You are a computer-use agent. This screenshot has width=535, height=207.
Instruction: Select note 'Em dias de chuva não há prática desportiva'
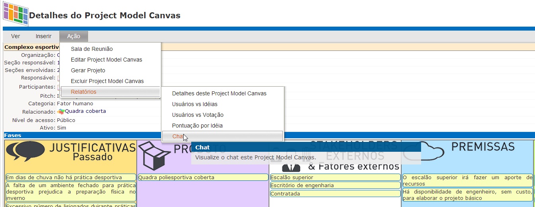coord(71,177)
